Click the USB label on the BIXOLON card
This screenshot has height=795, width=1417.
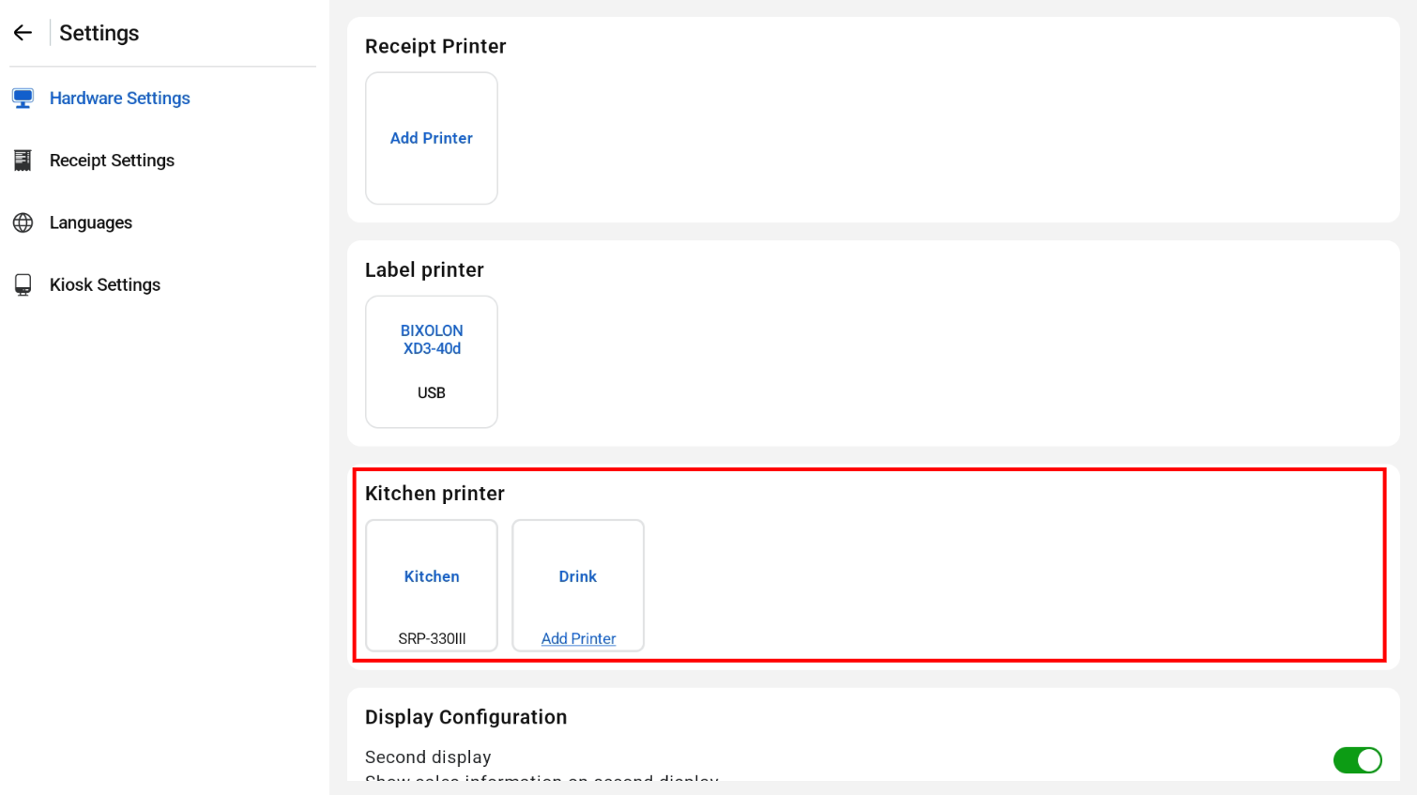click(x=432, y=393)
